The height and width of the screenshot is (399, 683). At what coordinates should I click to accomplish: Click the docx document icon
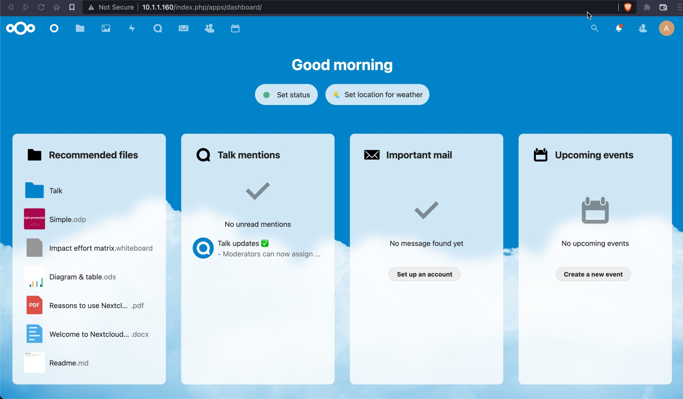(x=34, y=334)
